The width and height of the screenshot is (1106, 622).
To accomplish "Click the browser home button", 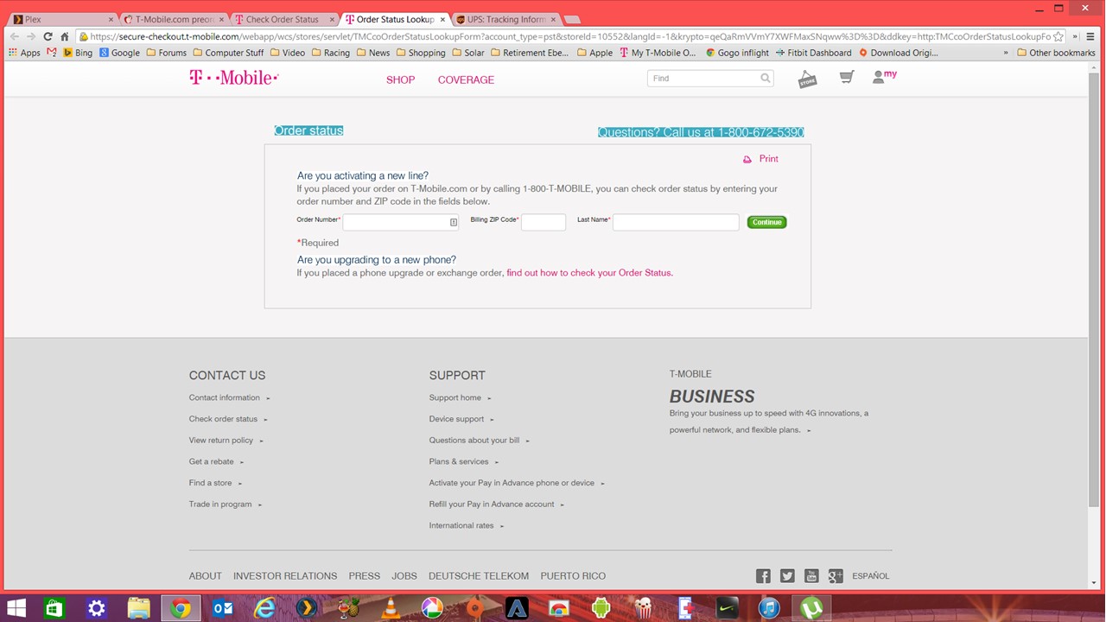I will (x=64, y=36).
